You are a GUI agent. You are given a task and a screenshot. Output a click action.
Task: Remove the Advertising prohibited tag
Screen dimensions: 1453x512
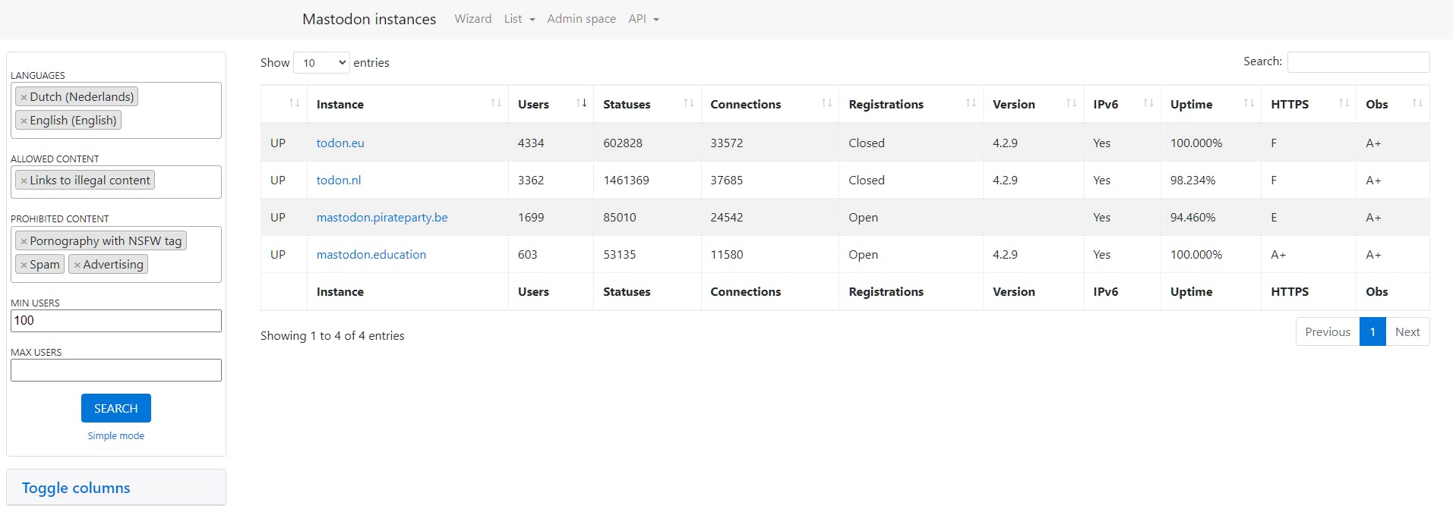pos(77,265)
